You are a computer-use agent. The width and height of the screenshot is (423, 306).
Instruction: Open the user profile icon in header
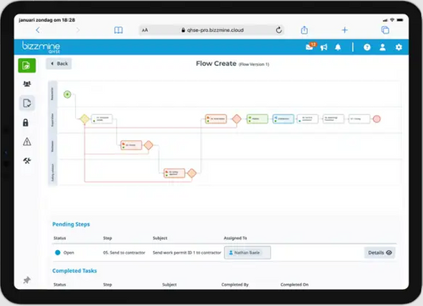(382, 47)
